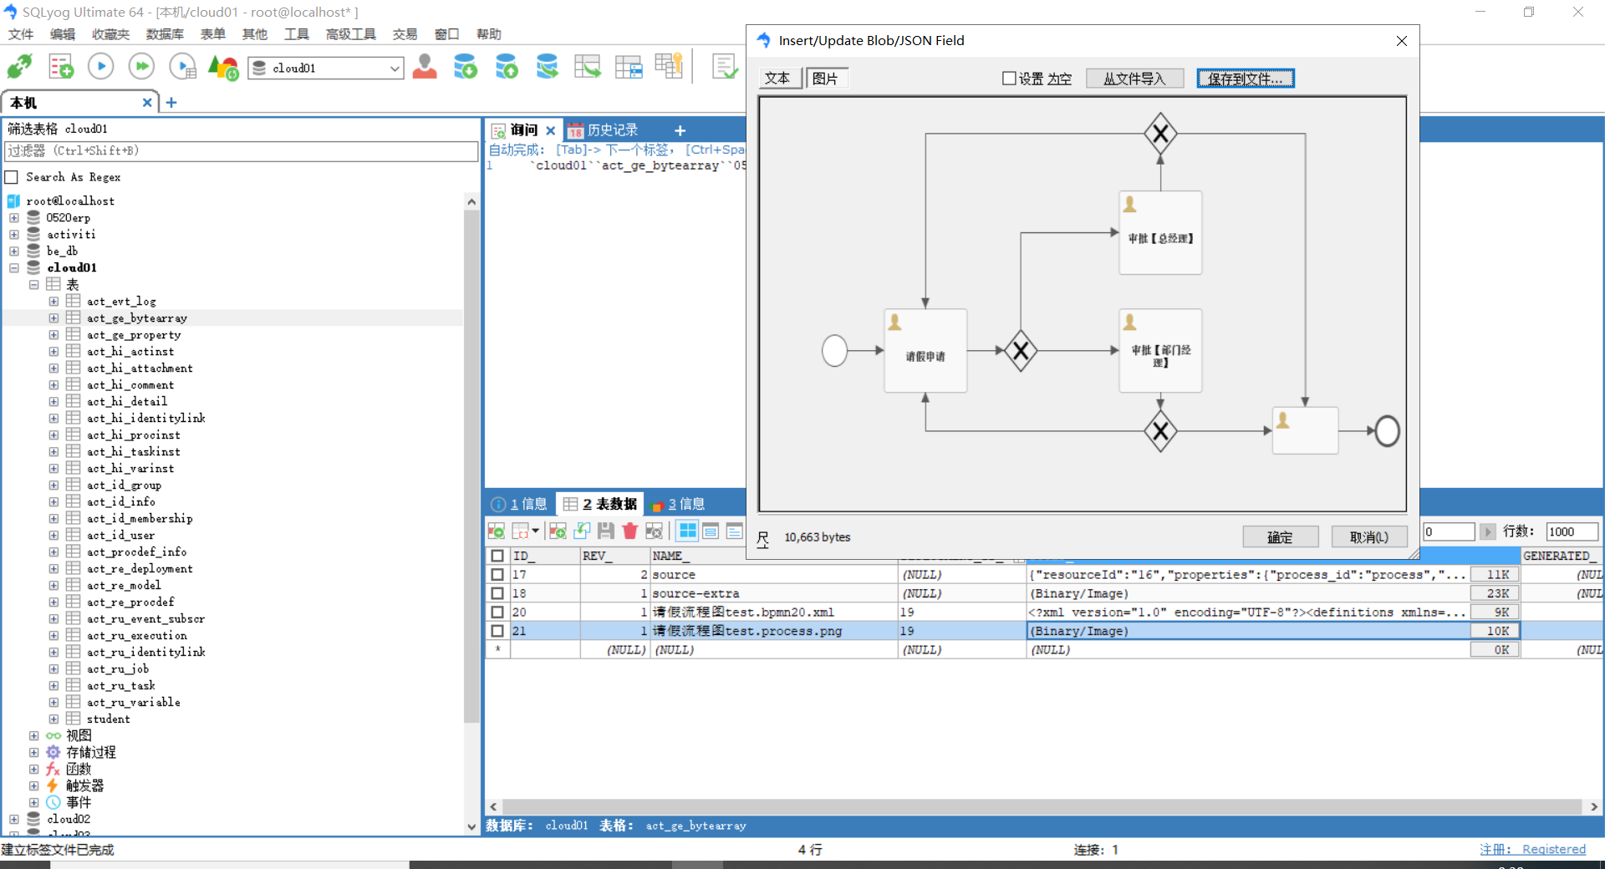Click the 从文件导入 button
Image resolution: width=1605 pixels, height=869 pixels.
click(x=1134, y=79)
